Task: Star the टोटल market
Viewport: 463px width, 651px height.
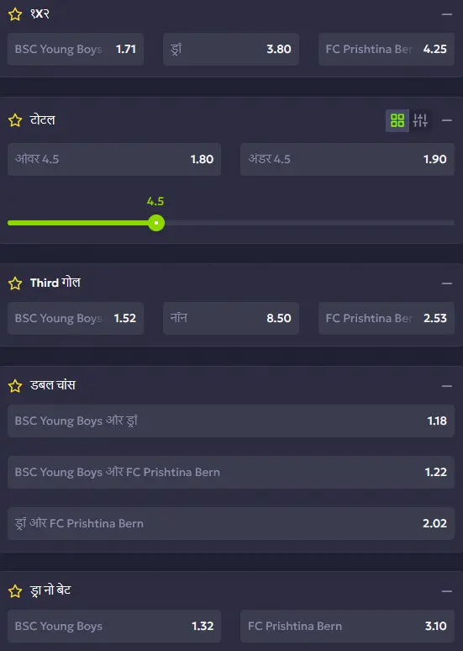Action: pyautogui.click(x=15, y=120)
